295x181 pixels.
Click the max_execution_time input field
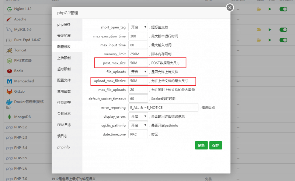138,36
